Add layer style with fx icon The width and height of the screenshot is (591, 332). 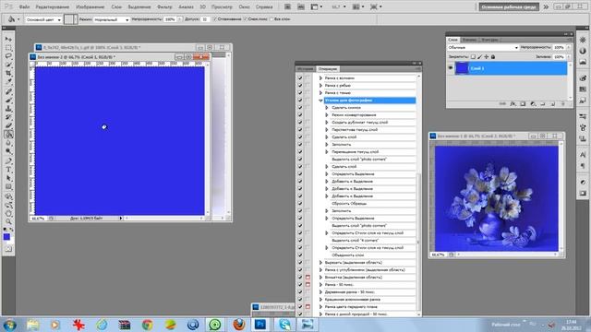click(x=513, y=104)
